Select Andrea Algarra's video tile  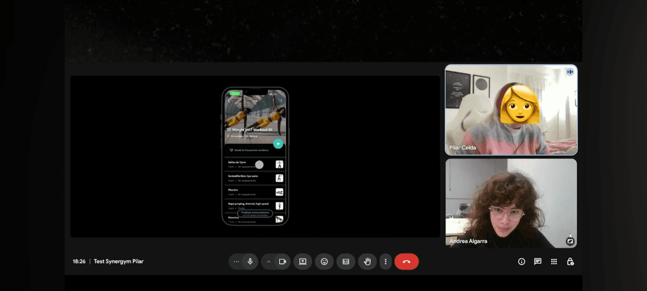click(511, 203)
